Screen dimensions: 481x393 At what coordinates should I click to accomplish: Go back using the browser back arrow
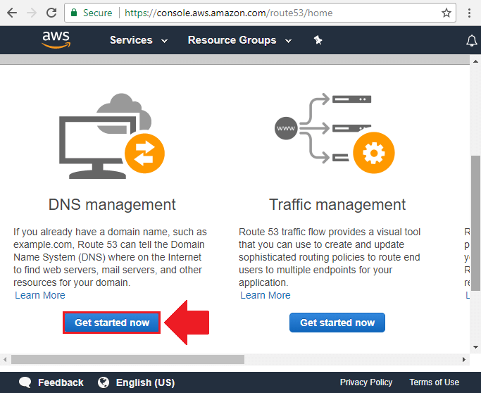pyautogui.click(x=12, y=13)
